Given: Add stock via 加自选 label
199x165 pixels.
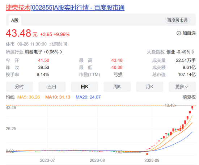Looking at the screenshot, I should tap(189, 33).
